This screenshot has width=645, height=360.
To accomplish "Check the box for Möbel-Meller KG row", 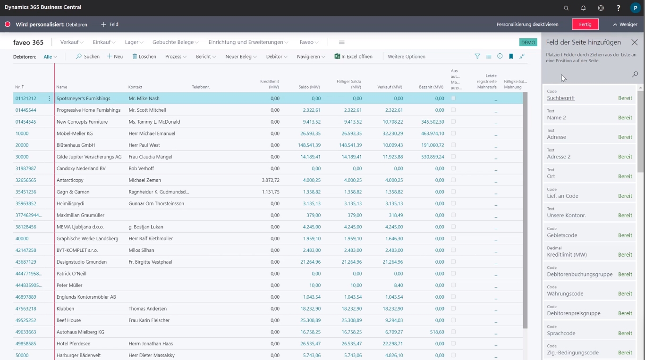I will (453, 134).
